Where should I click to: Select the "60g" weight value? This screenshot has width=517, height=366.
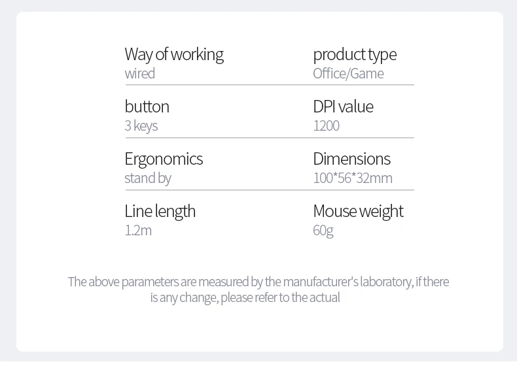coord(323,230)
